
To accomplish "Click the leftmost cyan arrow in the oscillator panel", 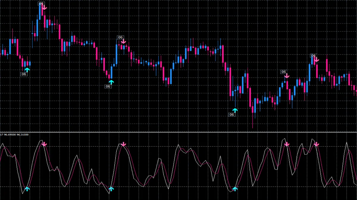I will pos(27,189).
